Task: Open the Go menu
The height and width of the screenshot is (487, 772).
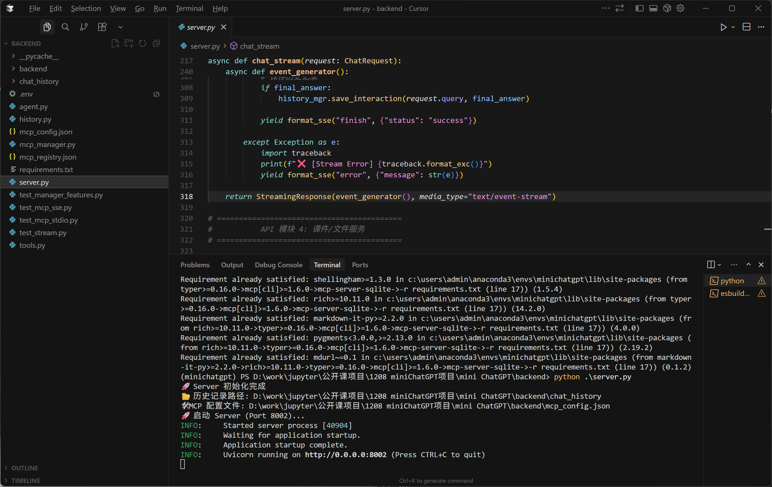Action: 139,8
